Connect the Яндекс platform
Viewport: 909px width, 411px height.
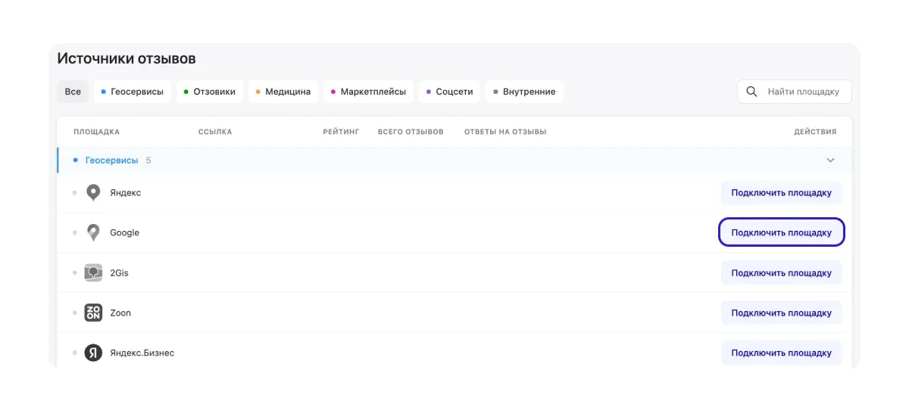pyautogui.click(x=781, y=193)
